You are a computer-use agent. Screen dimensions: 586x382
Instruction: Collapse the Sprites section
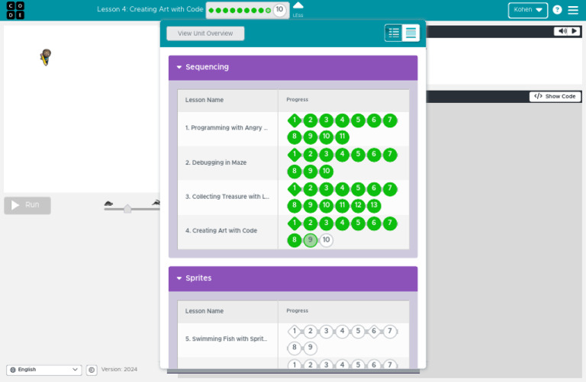(293, 278)
